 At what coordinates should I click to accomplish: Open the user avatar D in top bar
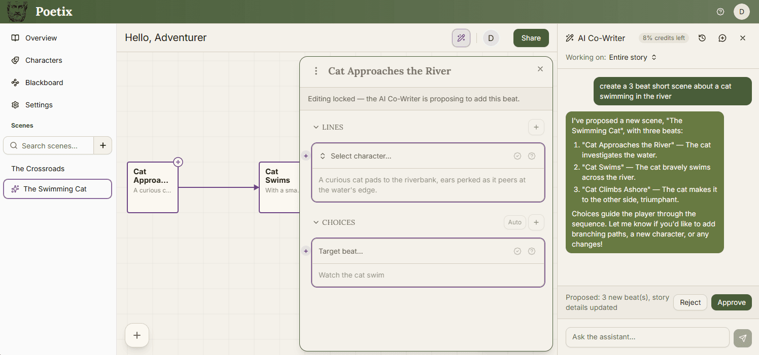(742, 12)
